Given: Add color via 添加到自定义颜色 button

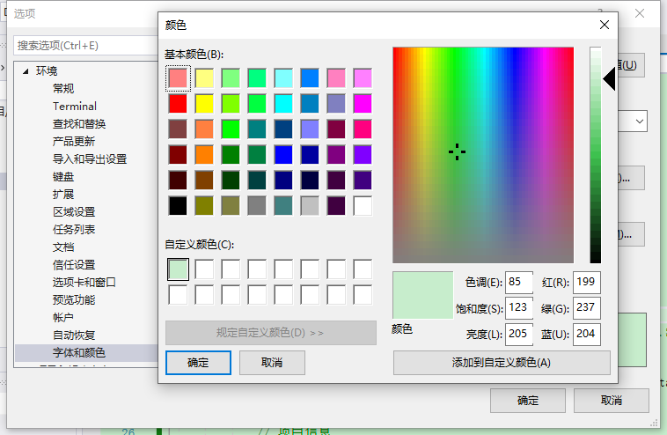Looking at the screenshot, I should click(502, 363).
